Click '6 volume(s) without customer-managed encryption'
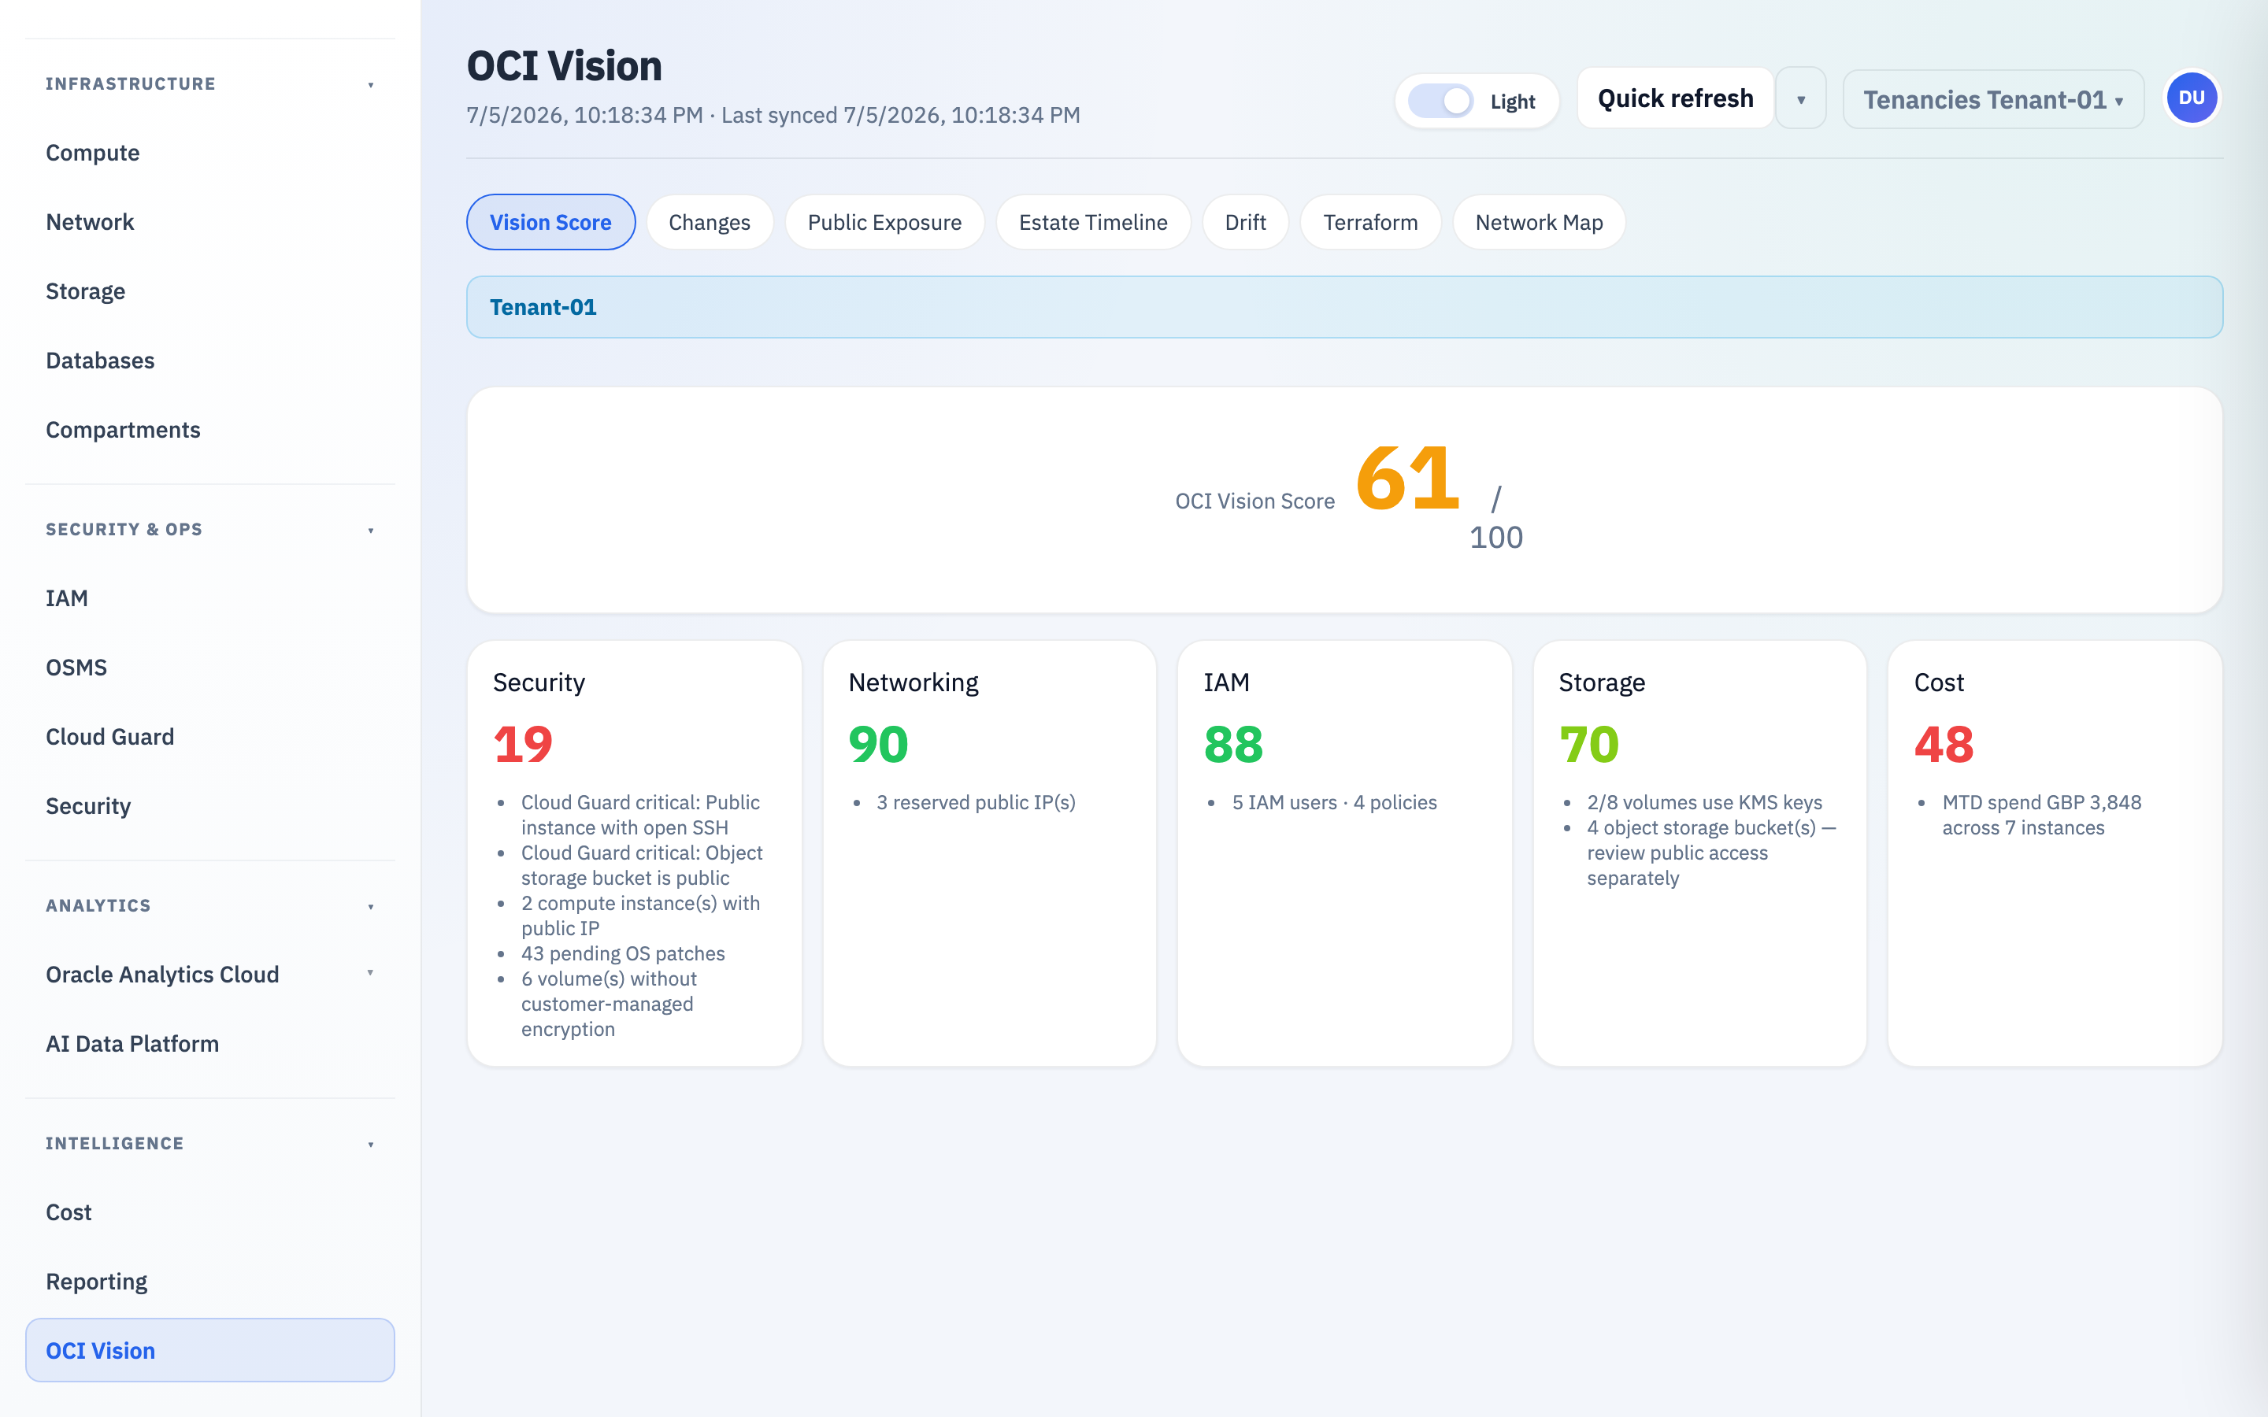2268x1417 pixels. click(x=610, y=1004)
